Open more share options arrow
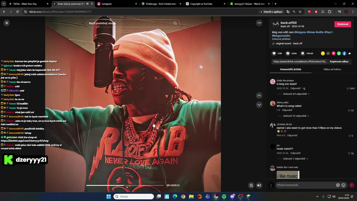 [x=349, y=53]
